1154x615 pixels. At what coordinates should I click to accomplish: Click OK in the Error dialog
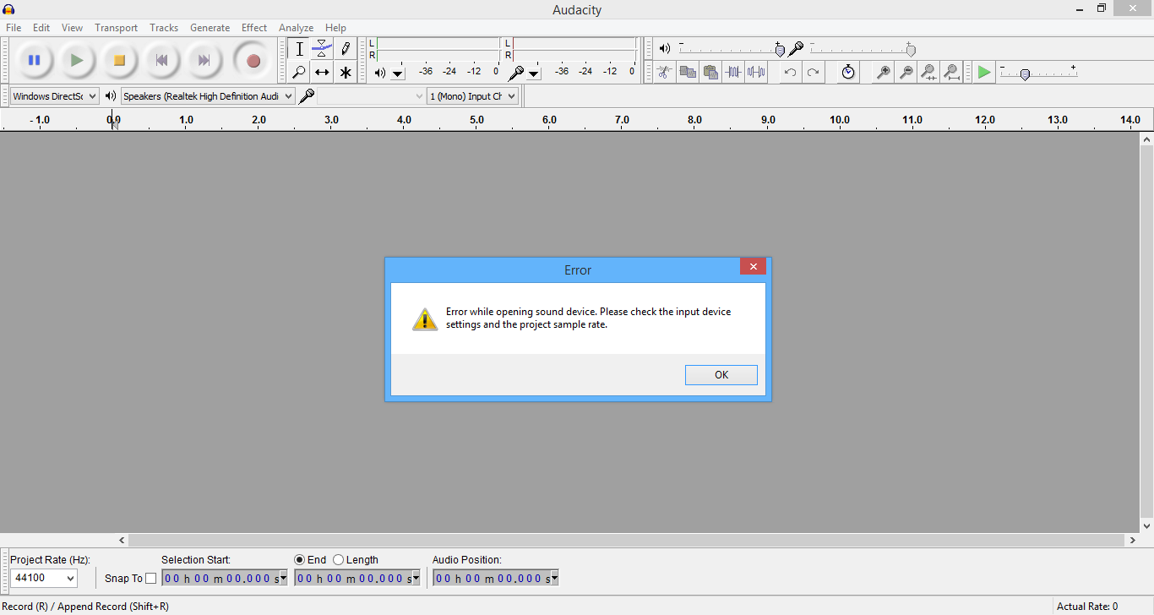(x=721, y=375)
